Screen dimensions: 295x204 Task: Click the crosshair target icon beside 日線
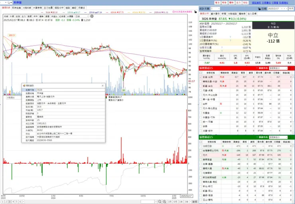tap(92, 16)
